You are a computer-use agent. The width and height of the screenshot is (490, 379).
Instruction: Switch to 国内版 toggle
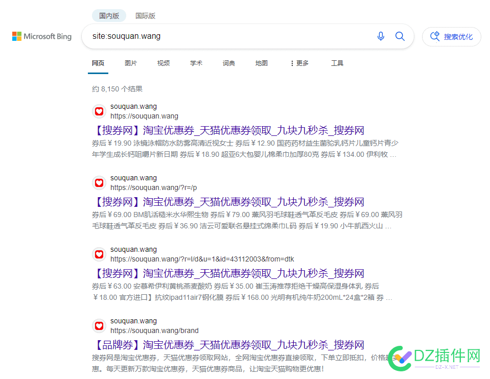point(109,16)
